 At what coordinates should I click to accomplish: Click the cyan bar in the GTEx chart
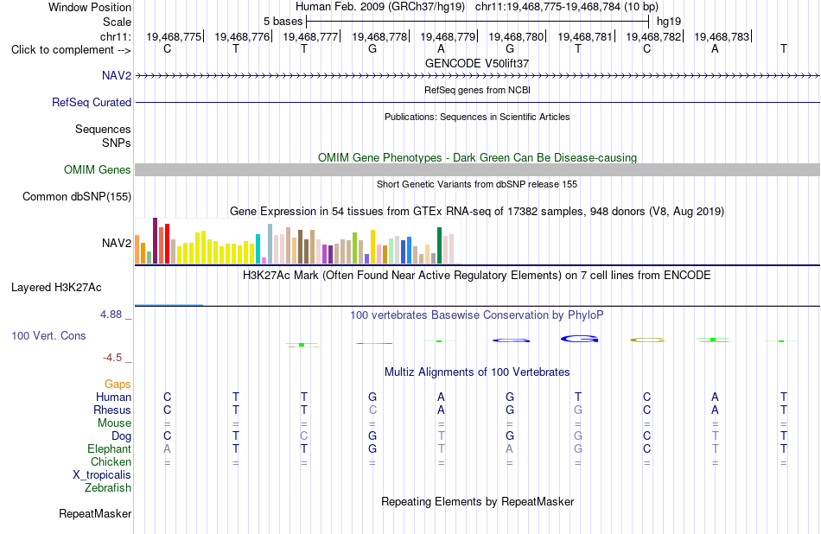(x=258, y=249)
